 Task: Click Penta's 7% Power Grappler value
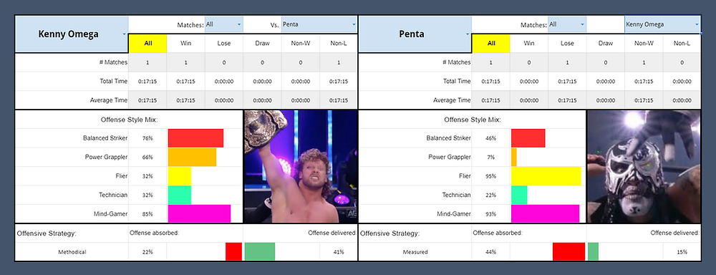click(490, 157)
